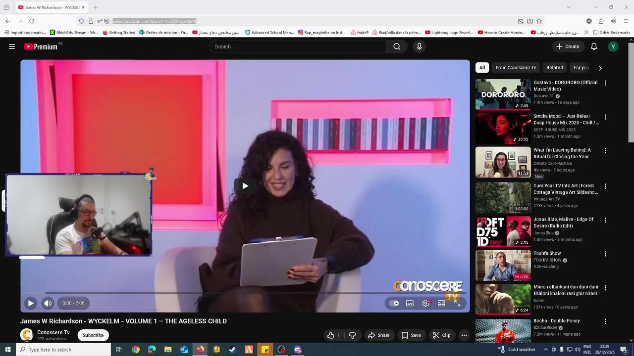The height and width of the screenshot is (356, 634).
Task: Click the taskbar search field
Action: coord(63,350)
